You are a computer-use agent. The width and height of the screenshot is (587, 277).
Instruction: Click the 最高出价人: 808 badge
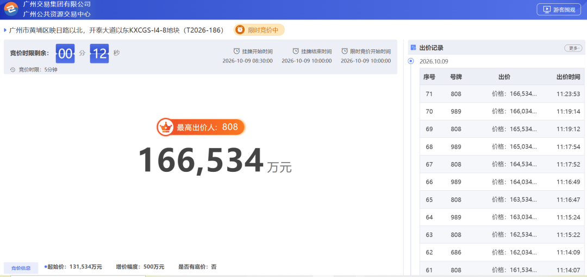coord(201,127)
